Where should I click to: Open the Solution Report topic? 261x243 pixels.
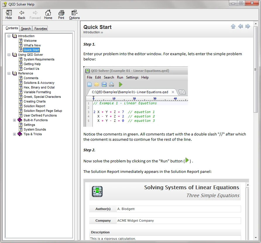coord(34,106)
